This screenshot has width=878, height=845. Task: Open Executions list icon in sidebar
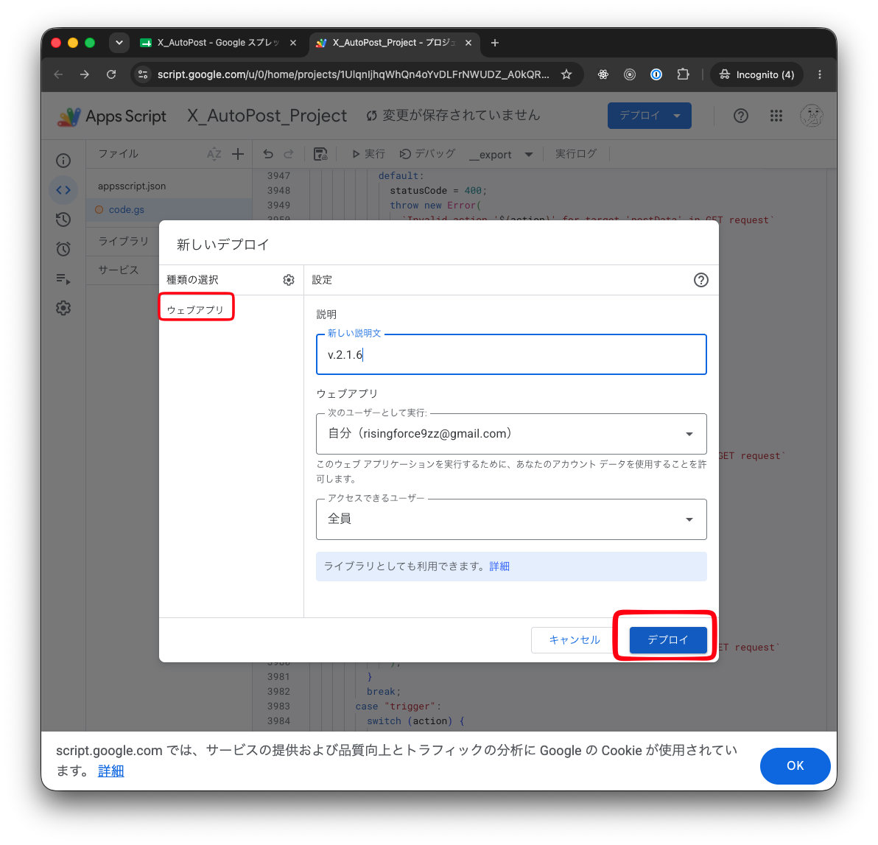(x=63, y=279)
